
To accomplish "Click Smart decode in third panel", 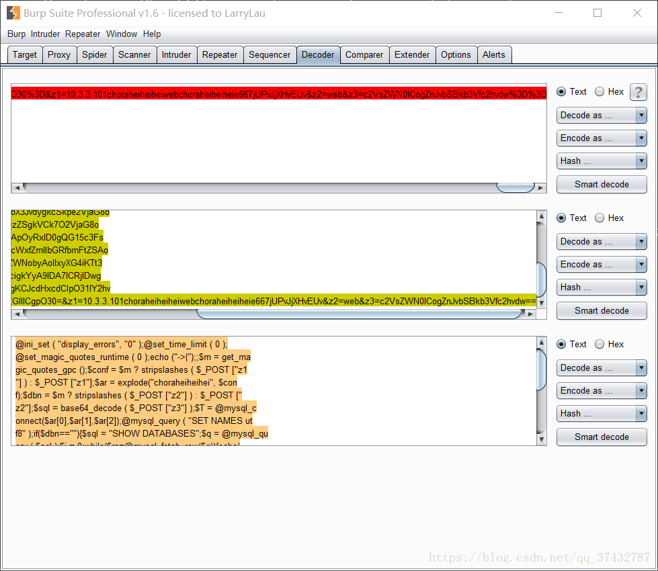I will point(602,437).
